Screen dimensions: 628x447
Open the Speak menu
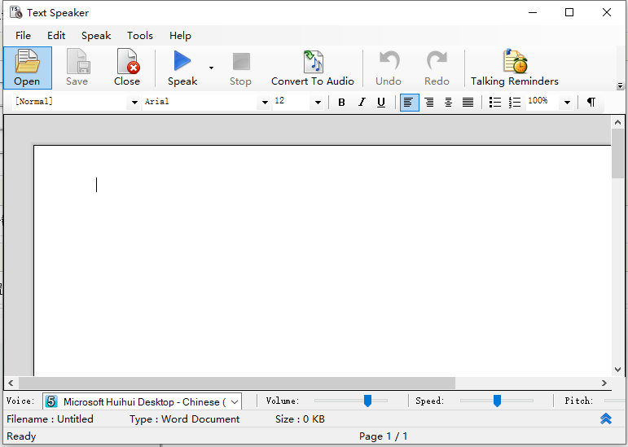point(96,36)
